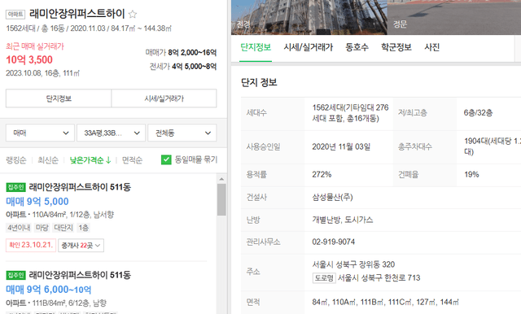Switch to the 시세/실거래가 tab
Image resolution: width=521 pixels, height=314 pixels.
(x=308, y=47)
